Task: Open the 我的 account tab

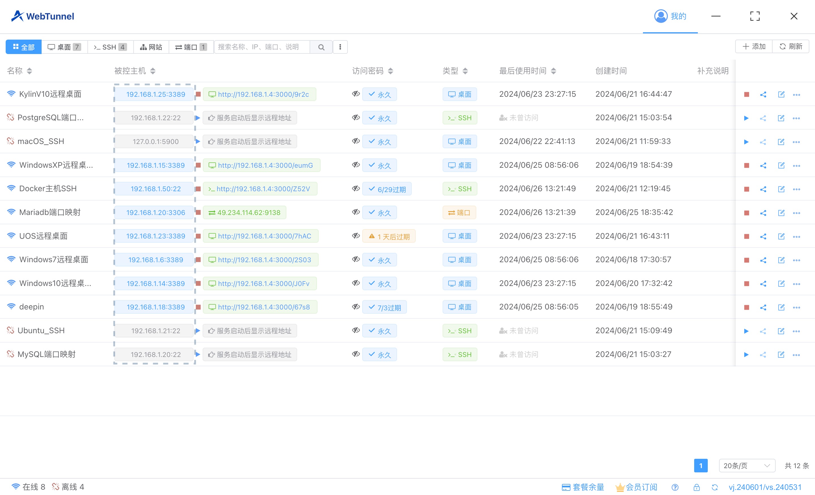Action: (x=670, y=16)
